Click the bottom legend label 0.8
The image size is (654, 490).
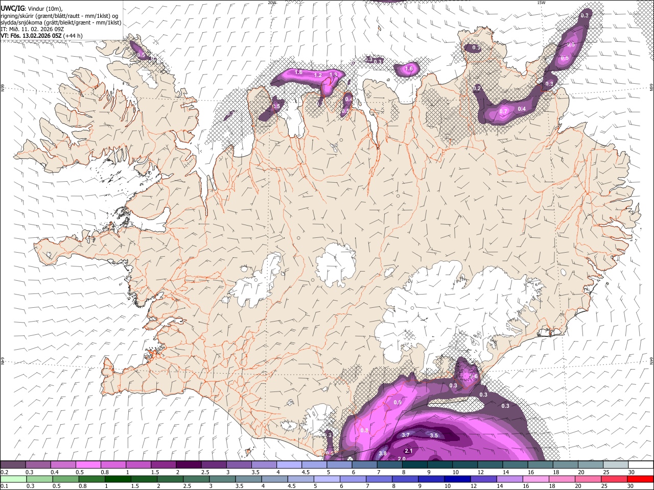coord(82,486)
